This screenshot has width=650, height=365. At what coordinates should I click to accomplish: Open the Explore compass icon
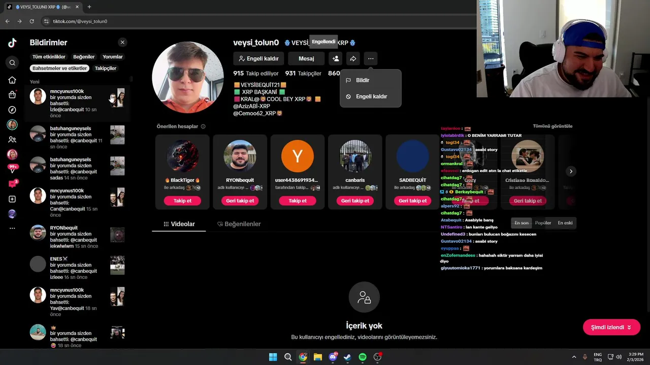coord(12,109)
